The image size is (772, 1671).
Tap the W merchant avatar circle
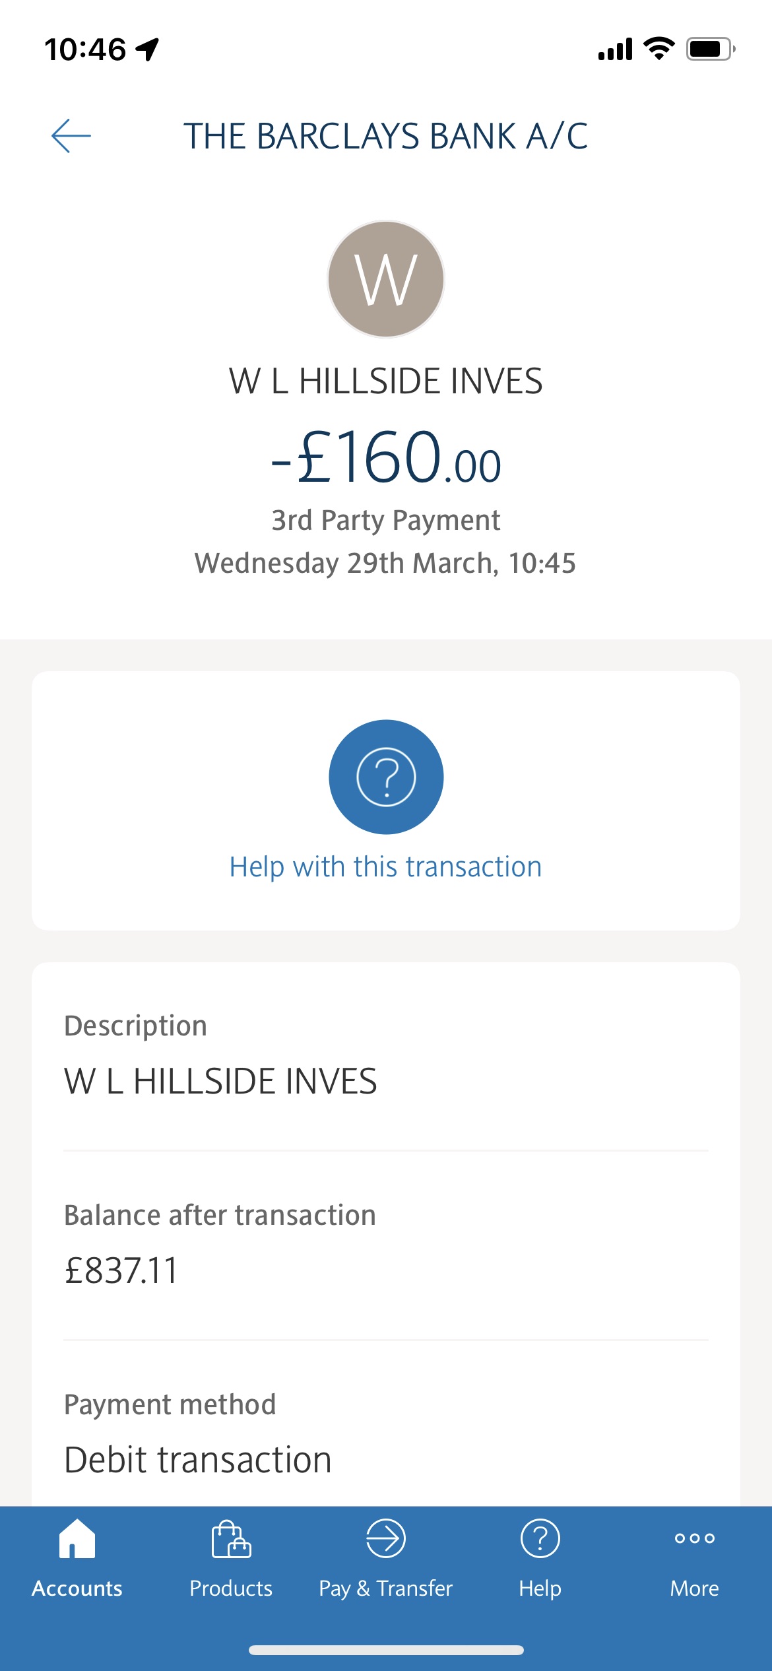click(x=386, y=279)
